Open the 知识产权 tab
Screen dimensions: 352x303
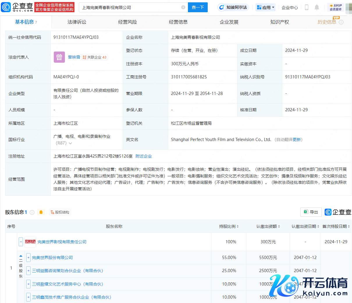pos(280,22)
